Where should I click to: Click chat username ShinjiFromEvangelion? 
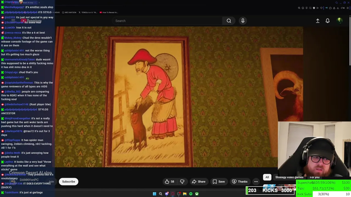(x=17, y=118)
